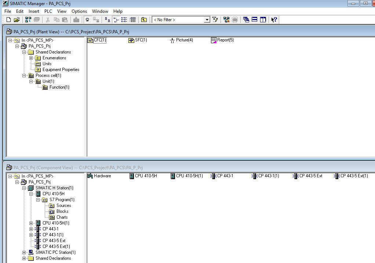Select CPU 410-5H(1) in object list
This screenshot has height=263, width=375.
point(187,176)
